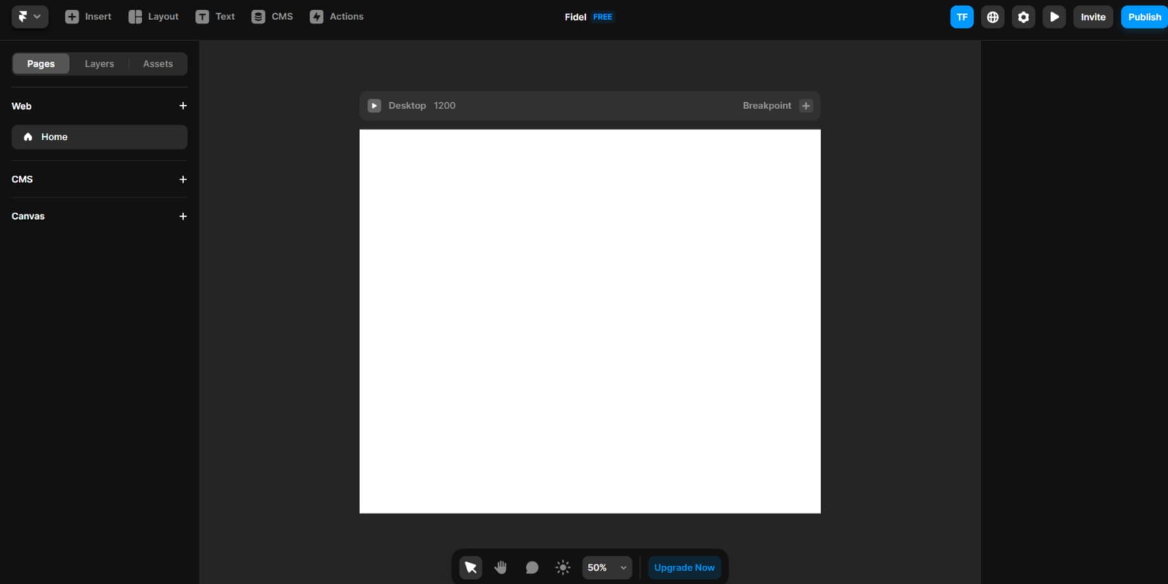Switch to the Assets tab
The width and height of the screenshot is (1168, 584).
158,63
